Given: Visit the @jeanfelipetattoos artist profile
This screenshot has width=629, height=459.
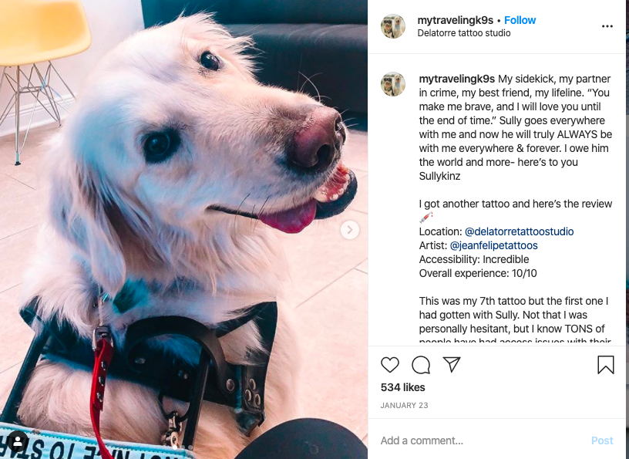Looking at the screenshot, I should point(493,245).
